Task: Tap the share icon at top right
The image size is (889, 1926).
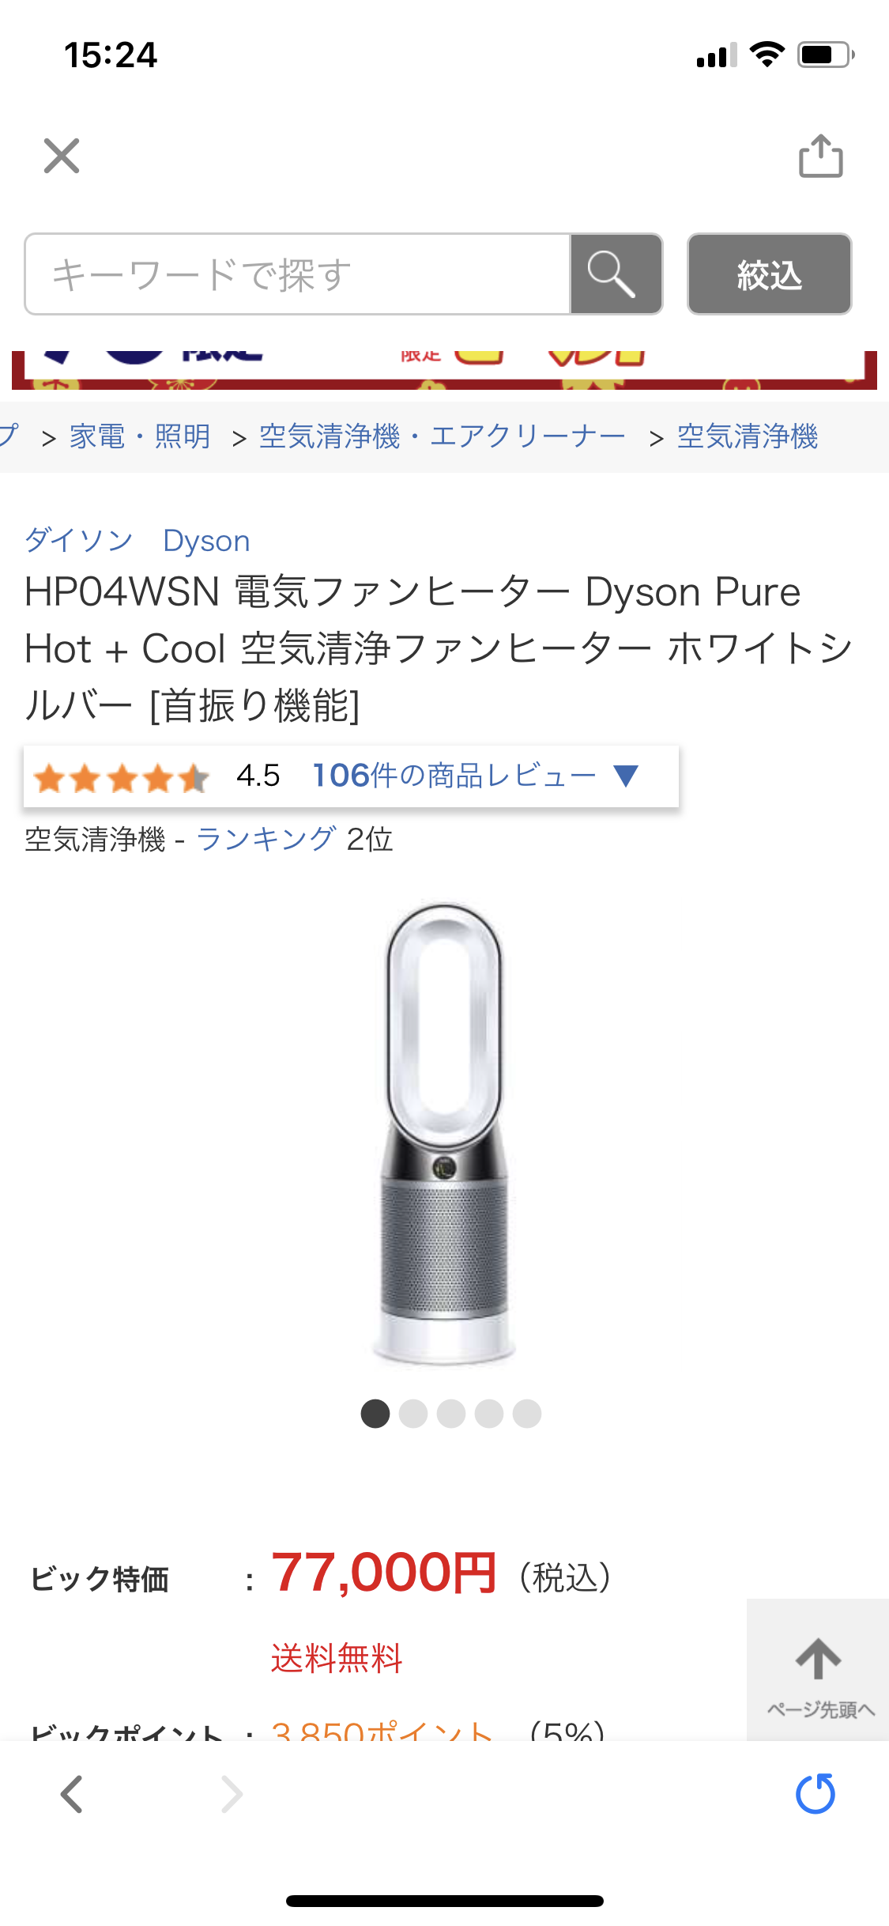Action: 821,156
